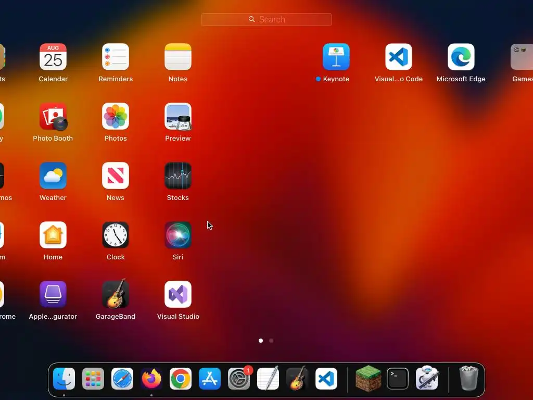
Task: Open Google Chrome in the Dock
Action: point(181,379)
